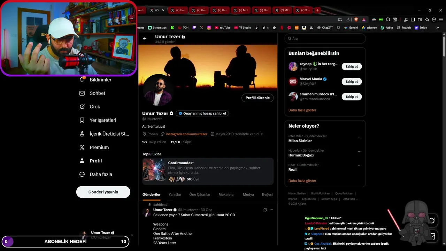Screen dimensions: 446x251
Task: Click Onaylanmış hesap sahibi ol button
Action: pyautogui.click(x=202, y=113)
